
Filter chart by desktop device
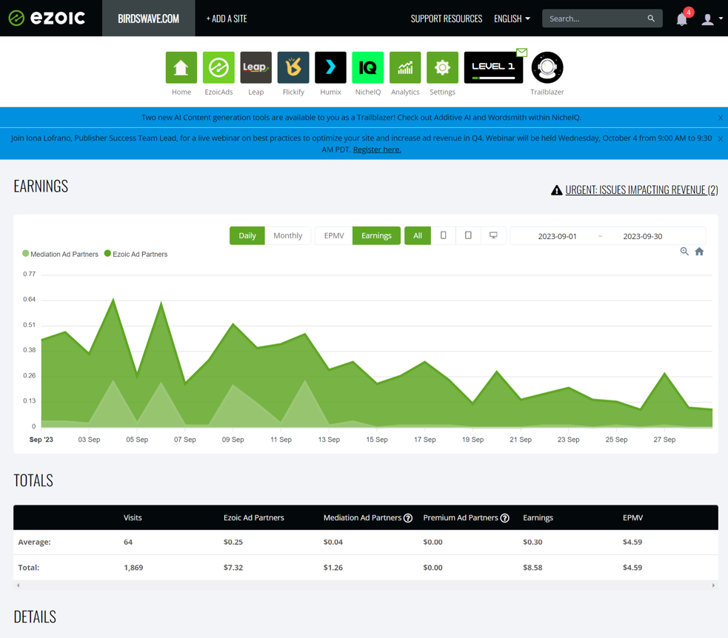click(493, 235)
